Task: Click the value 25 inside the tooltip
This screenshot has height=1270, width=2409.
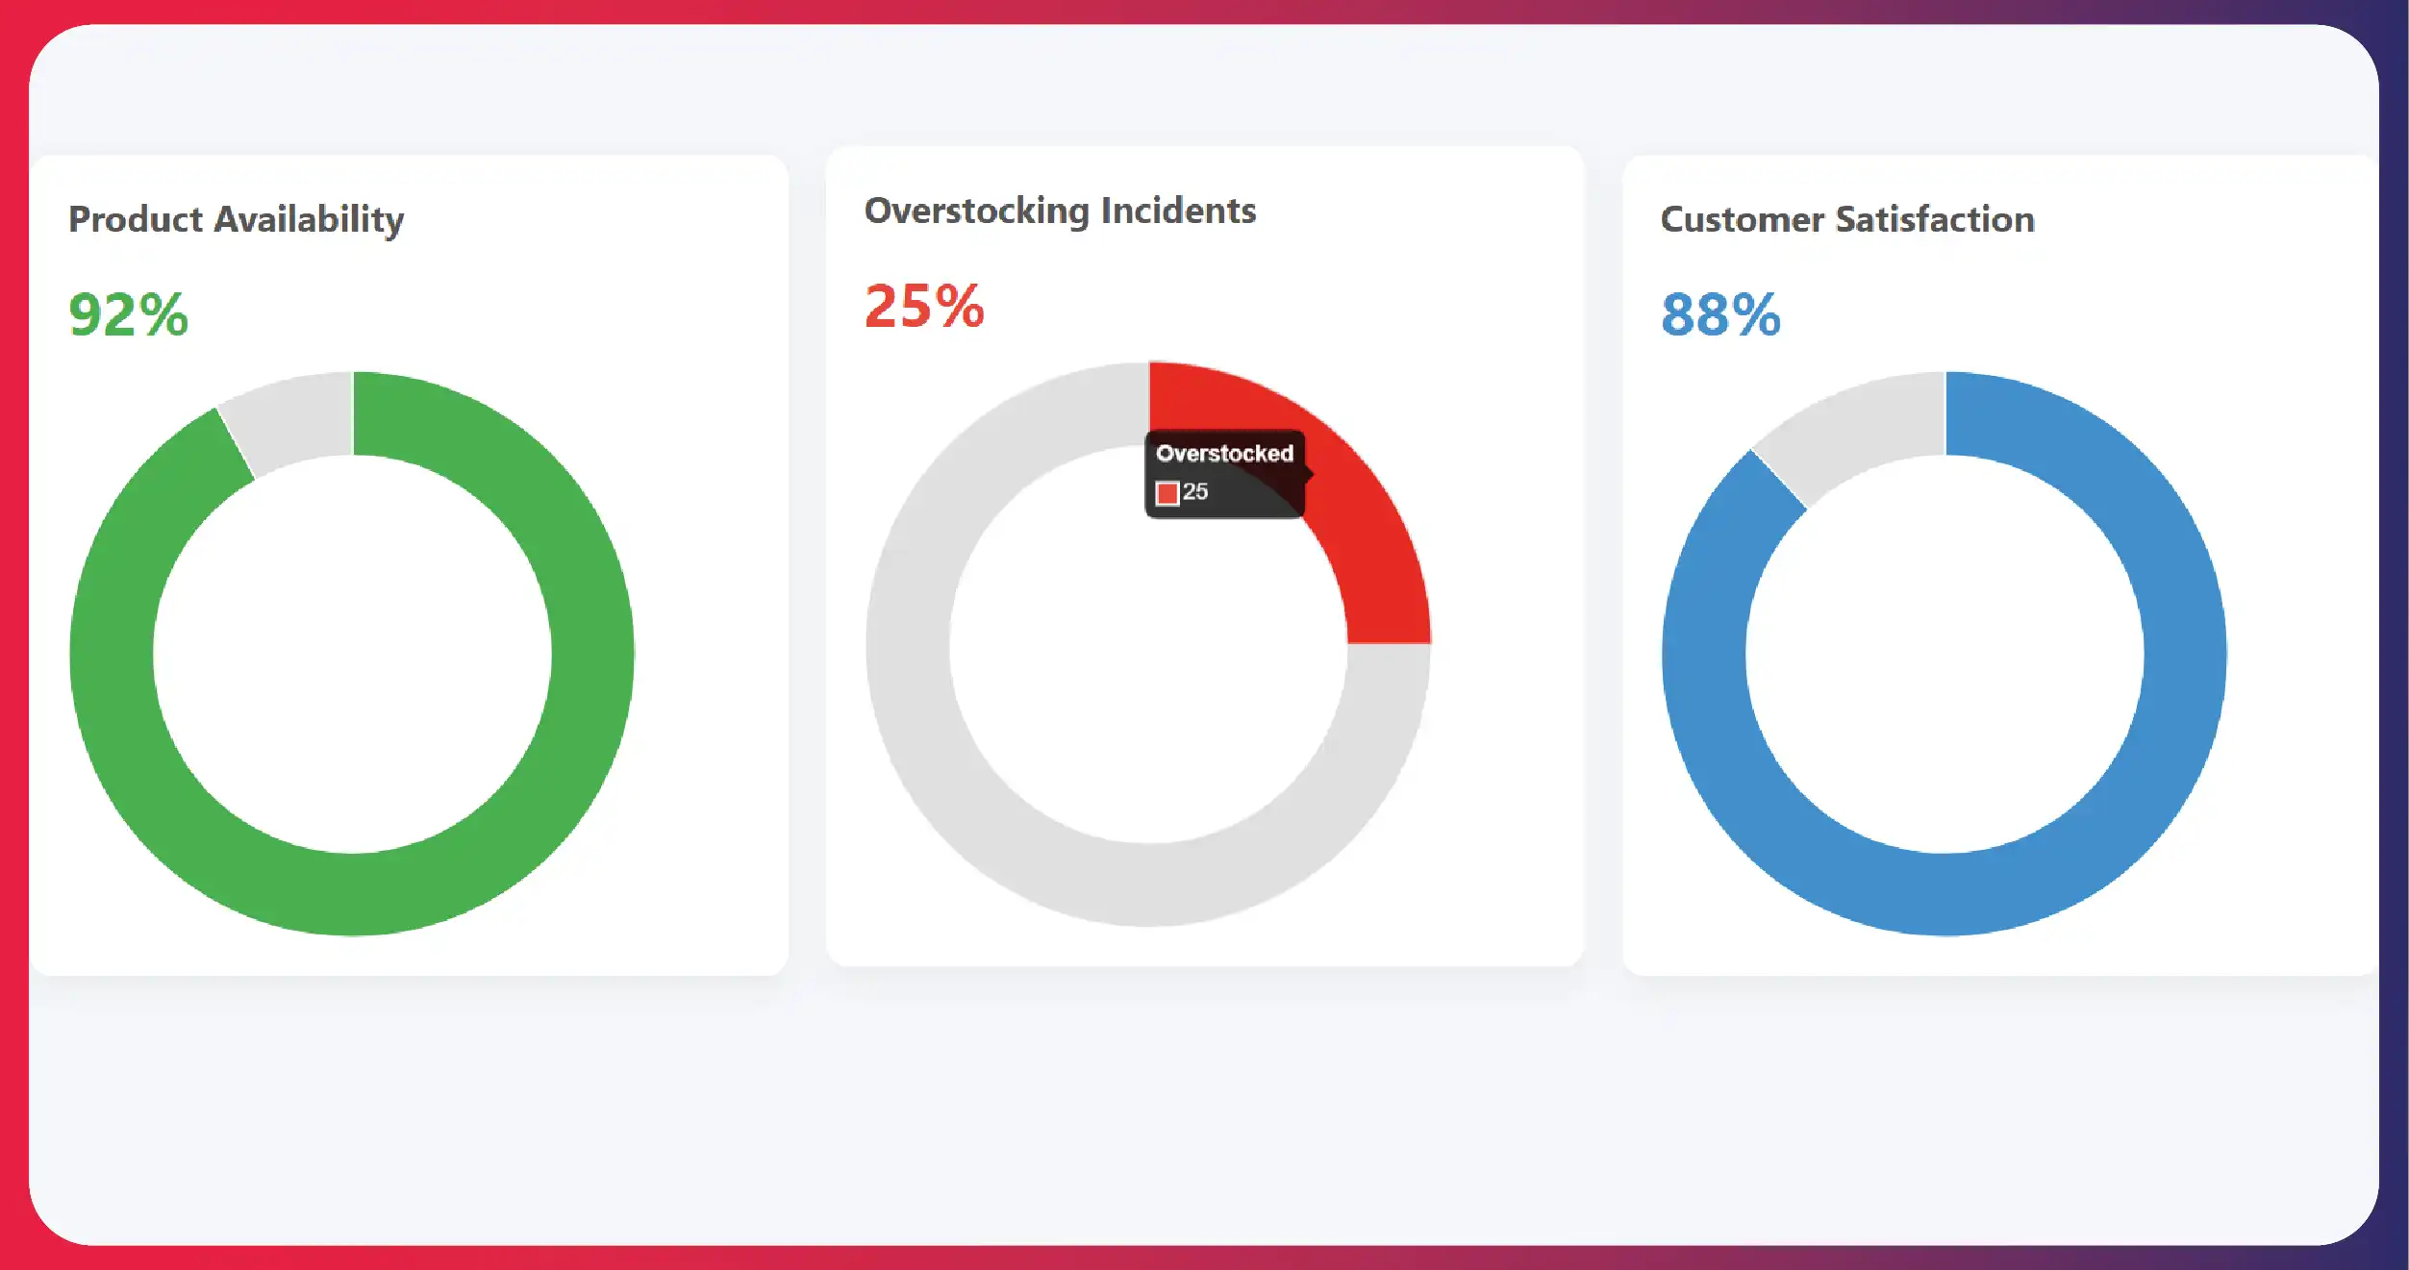Action: (1195, 492)
